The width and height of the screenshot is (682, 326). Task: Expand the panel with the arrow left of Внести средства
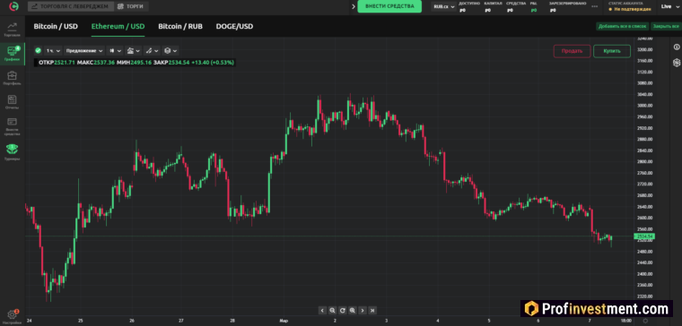(x=354, y=6)
